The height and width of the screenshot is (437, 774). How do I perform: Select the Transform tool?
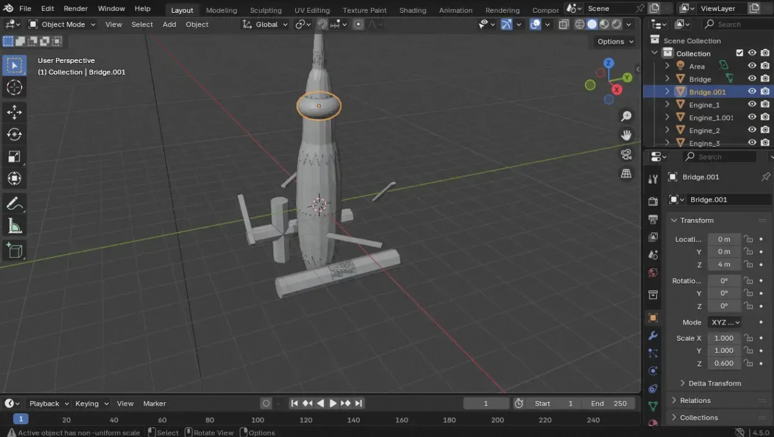click(x=14, y=179)
